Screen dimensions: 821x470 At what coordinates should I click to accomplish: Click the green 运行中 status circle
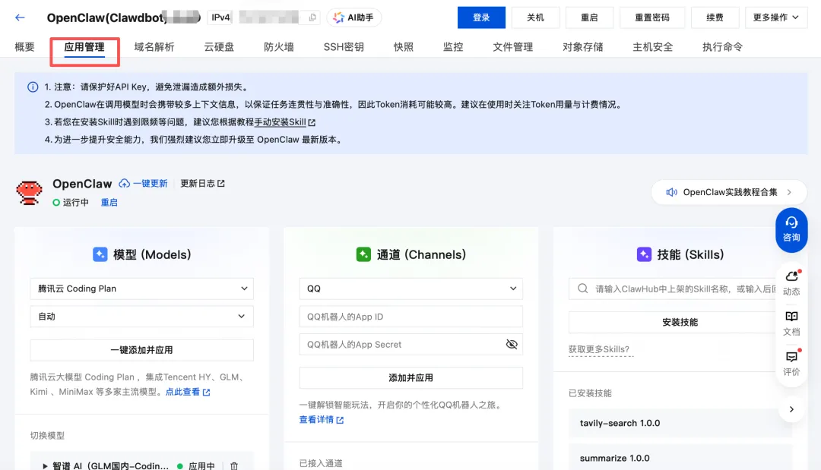56,202
